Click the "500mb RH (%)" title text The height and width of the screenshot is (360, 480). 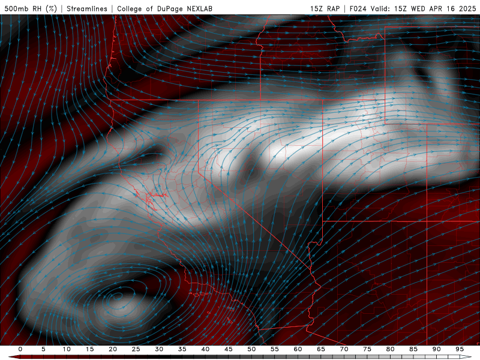(31, 8)
